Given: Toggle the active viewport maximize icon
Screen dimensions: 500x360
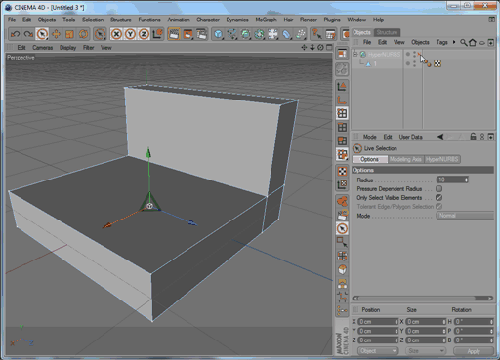Looking at the screenshot, I should tap(329, 48).
